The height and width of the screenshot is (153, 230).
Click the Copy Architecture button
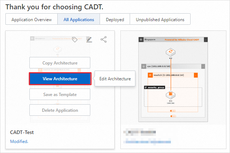click(x=60, y=63)
